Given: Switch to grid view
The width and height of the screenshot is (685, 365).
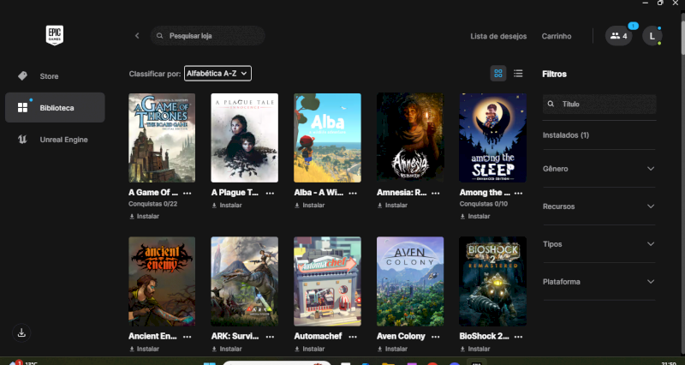Looking at the screenshot, I should click(498, 74).
